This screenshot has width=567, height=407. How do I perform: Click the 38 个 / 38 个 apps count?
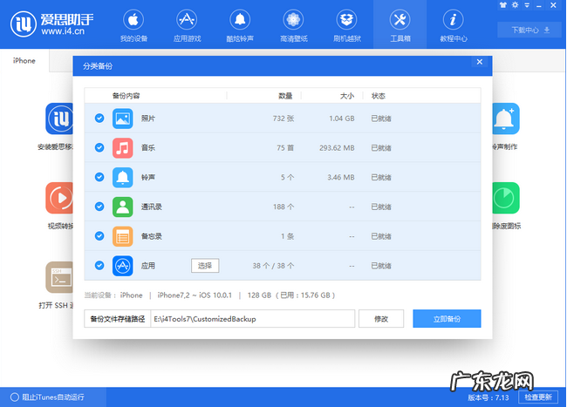(x=273, y=266)
